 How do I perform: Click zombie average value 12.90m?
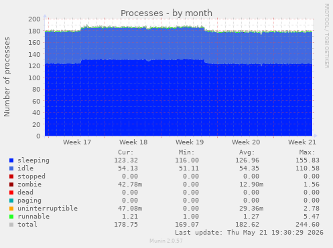[x=251, y=184]
